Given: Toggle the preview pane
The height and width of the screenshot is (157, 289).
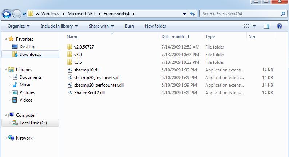Looking at the screenshot, I should 266,26.
